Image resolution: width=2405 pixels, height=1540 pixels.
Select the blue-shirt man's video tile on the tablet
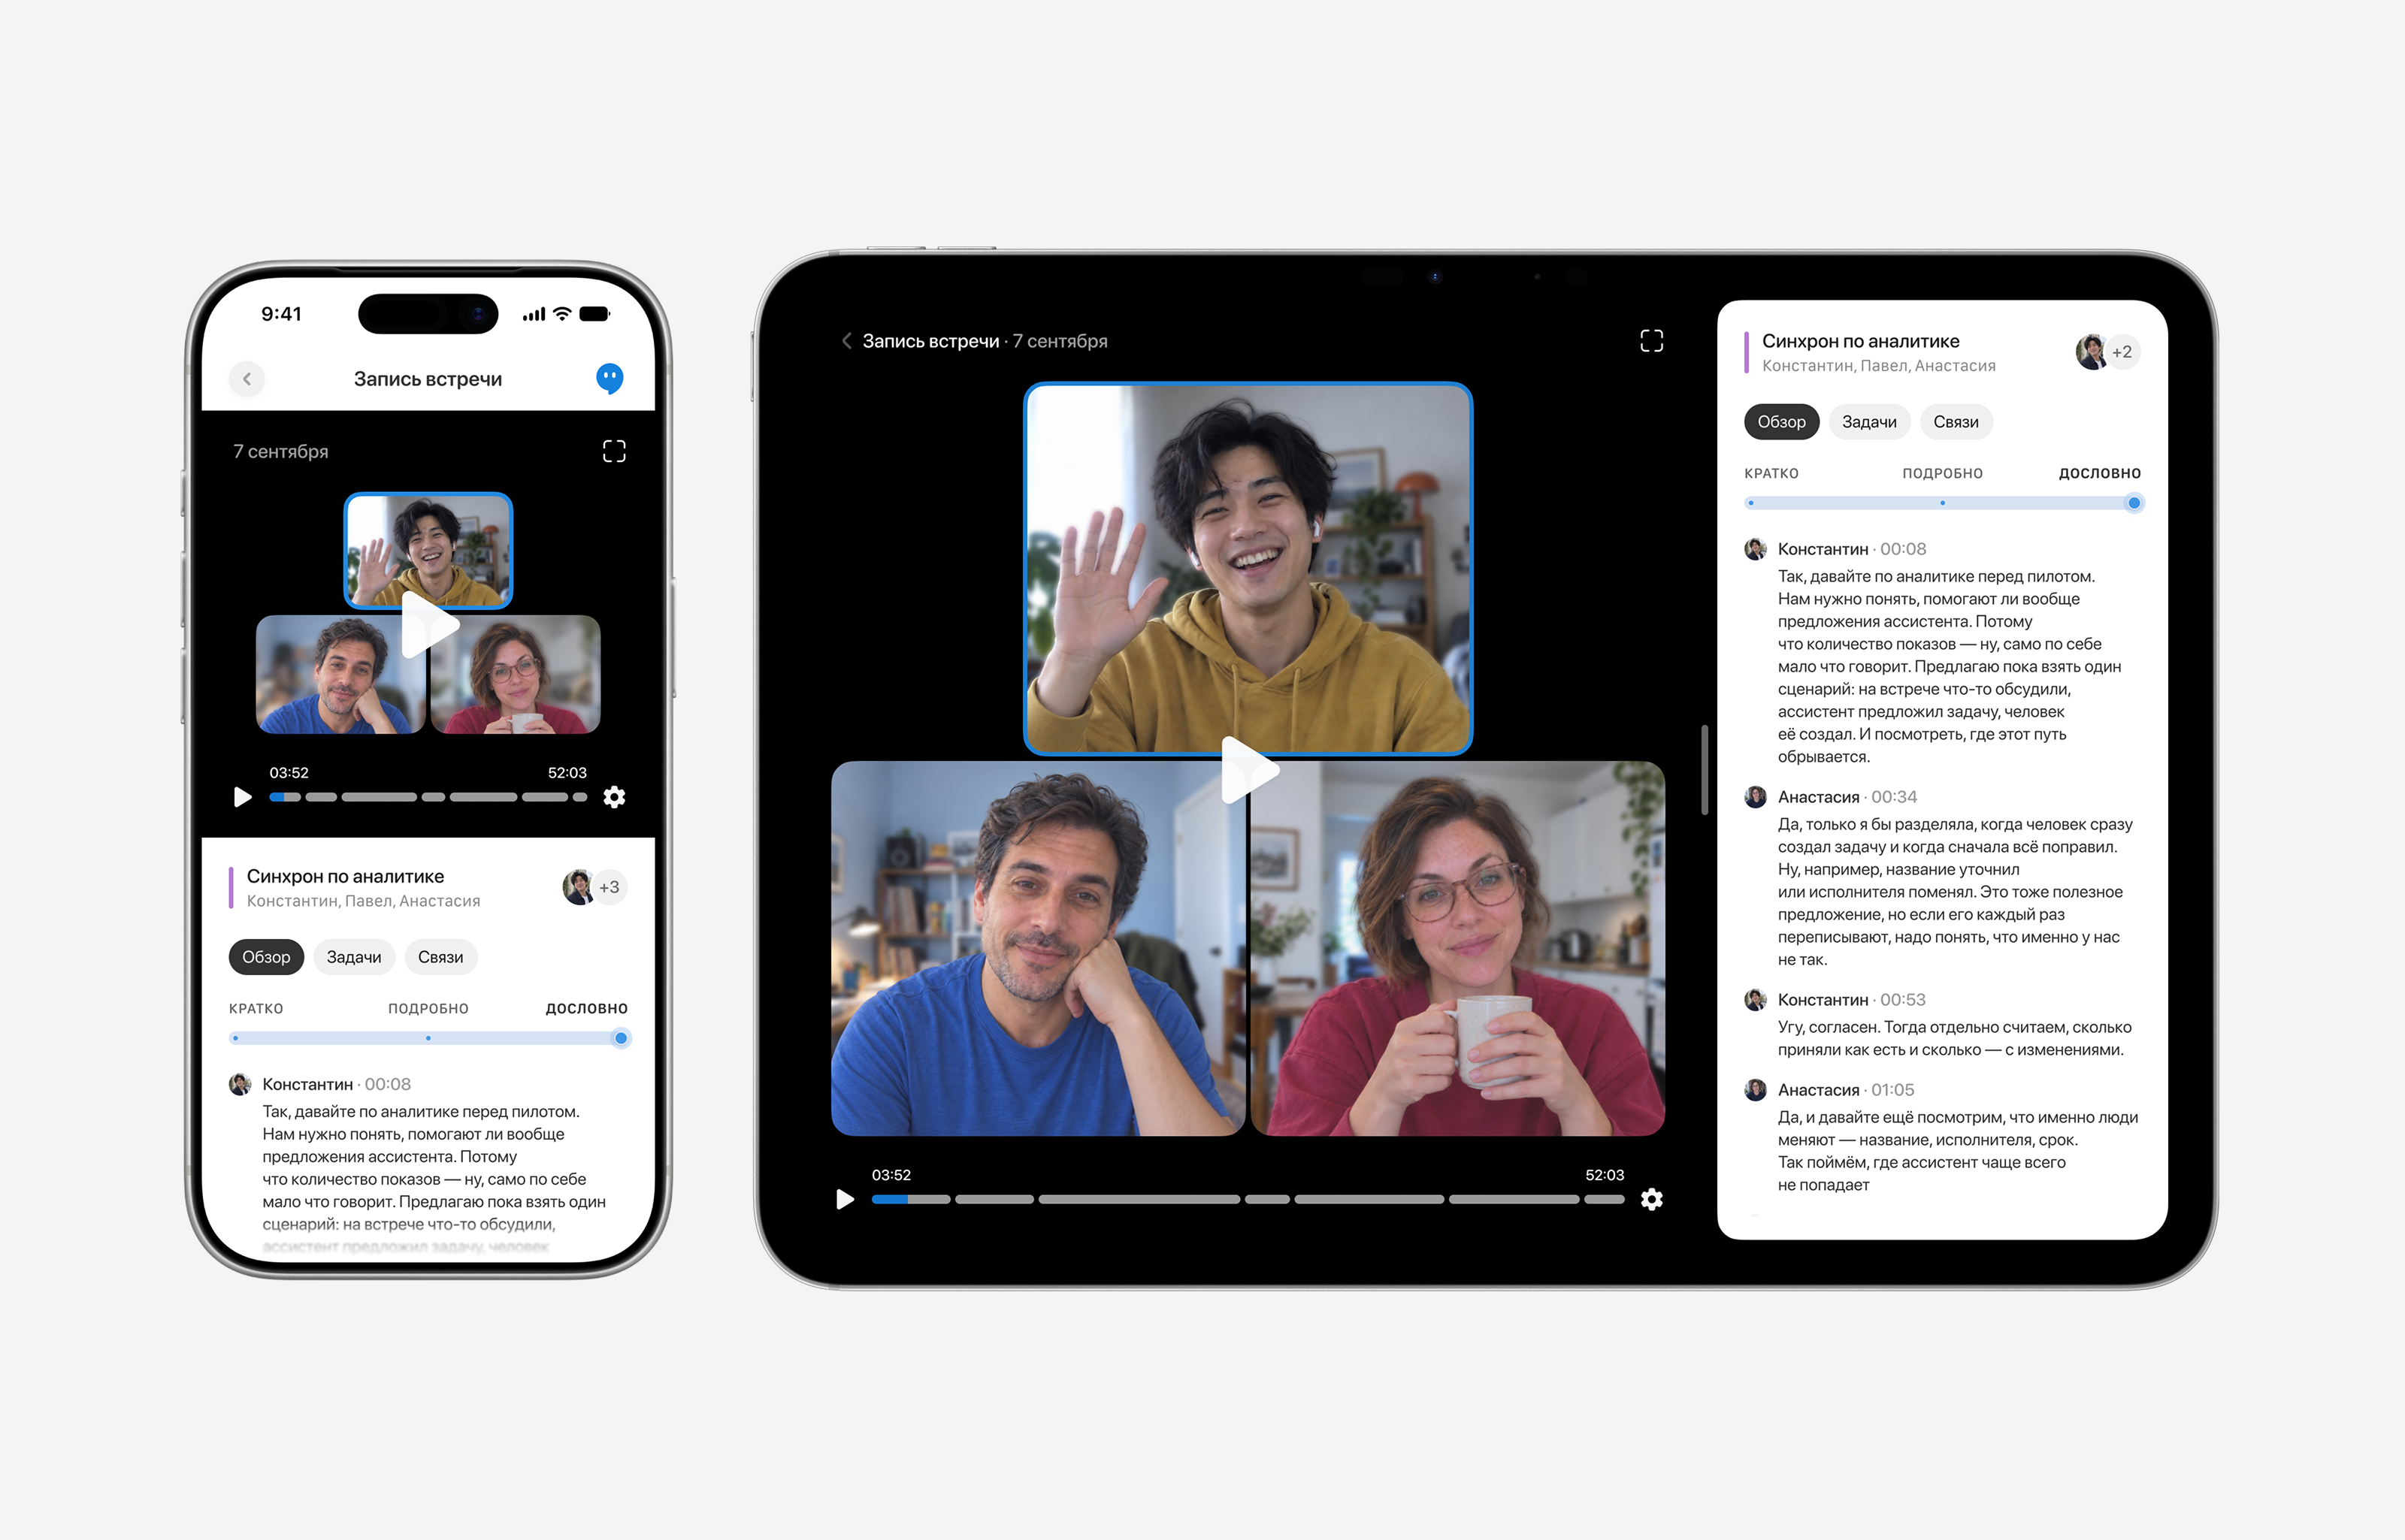pyautogui.click(x=1037, y=948)
